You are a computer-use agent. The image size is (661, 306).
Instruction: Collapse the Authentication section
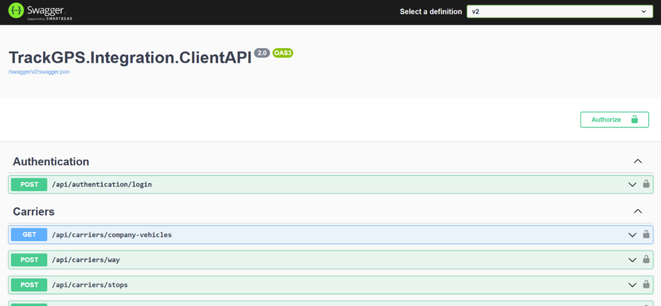point(638,162)
